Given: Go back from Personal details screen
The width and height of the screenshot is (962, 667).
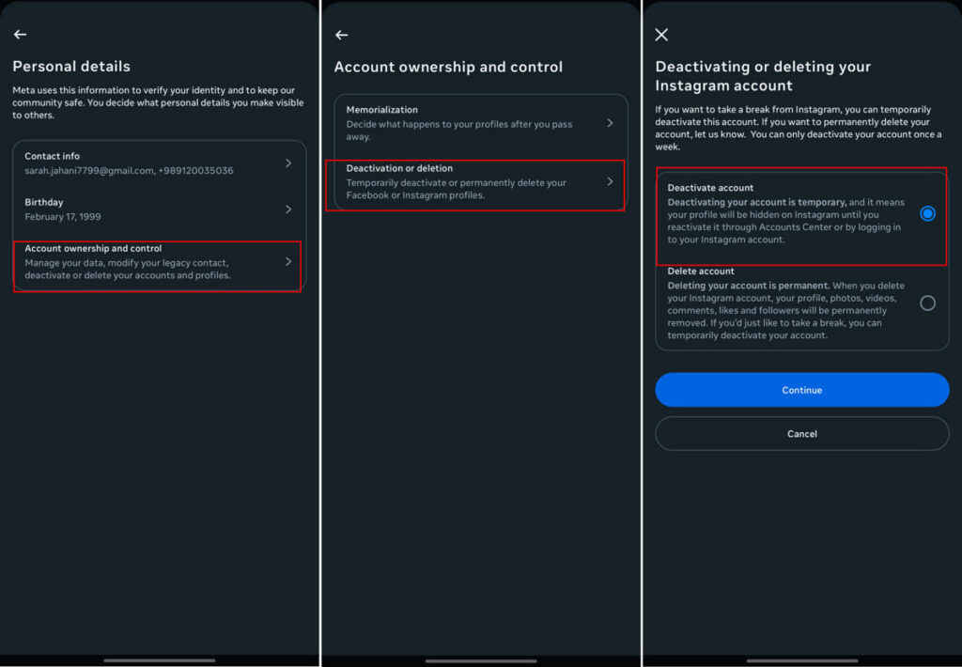Looking at the screenshot, I should [20, 34].
